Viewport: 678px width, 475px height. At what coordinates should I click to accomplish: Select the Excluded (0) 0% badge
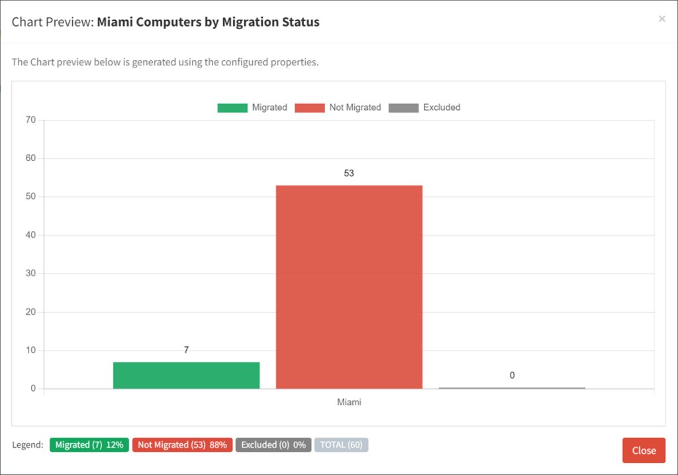[x=273, y=445]
